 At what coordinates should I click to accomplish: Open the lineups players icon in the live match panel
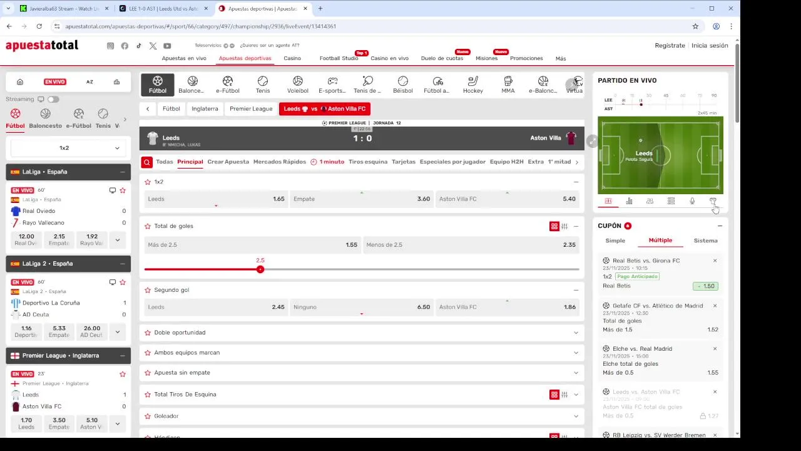(x=650, y=201)
